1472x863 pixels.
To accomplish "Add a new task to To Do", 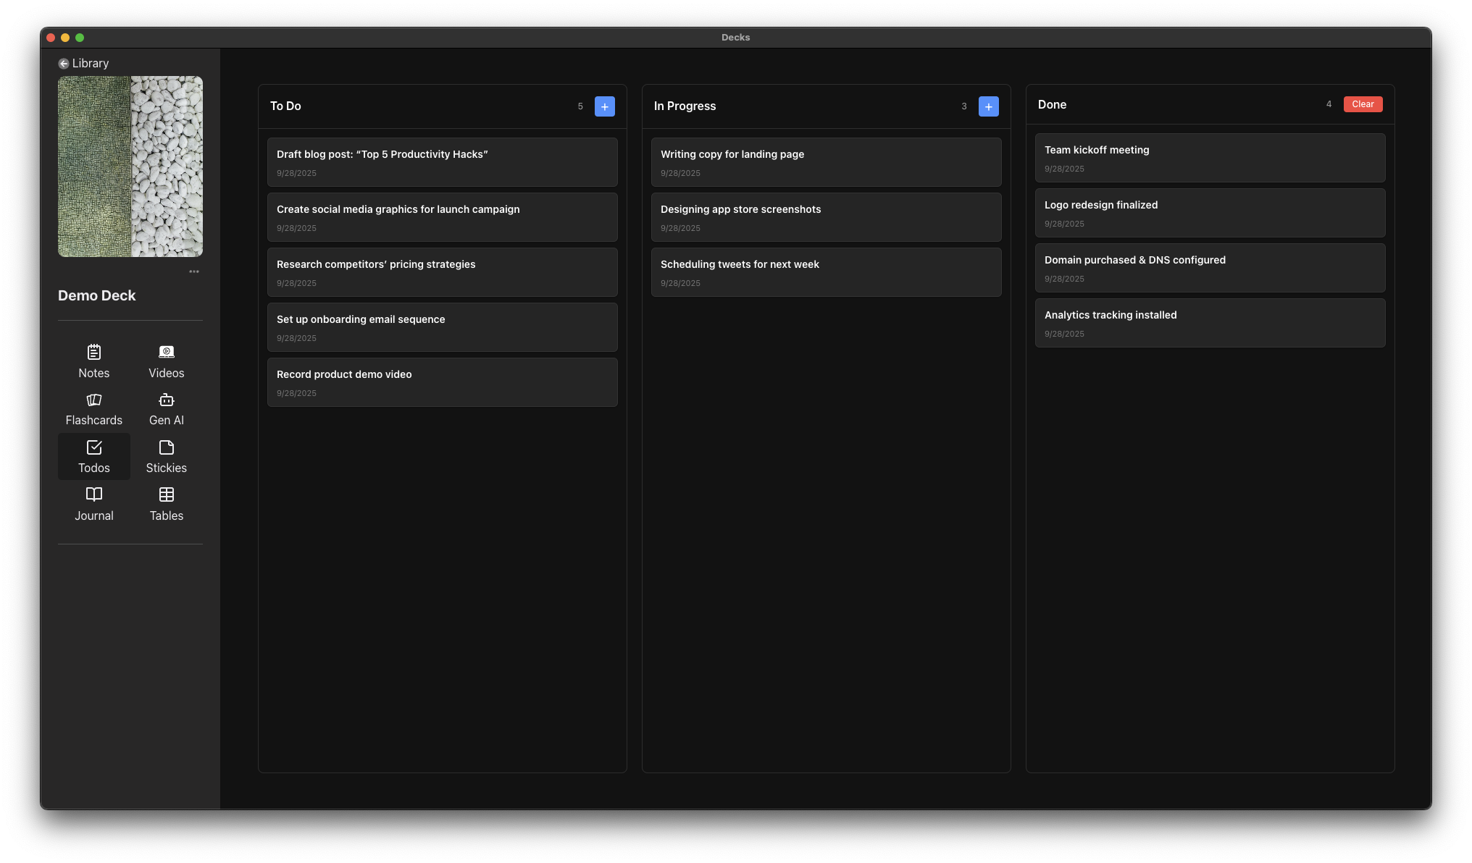I will click(x=605, y=106).
